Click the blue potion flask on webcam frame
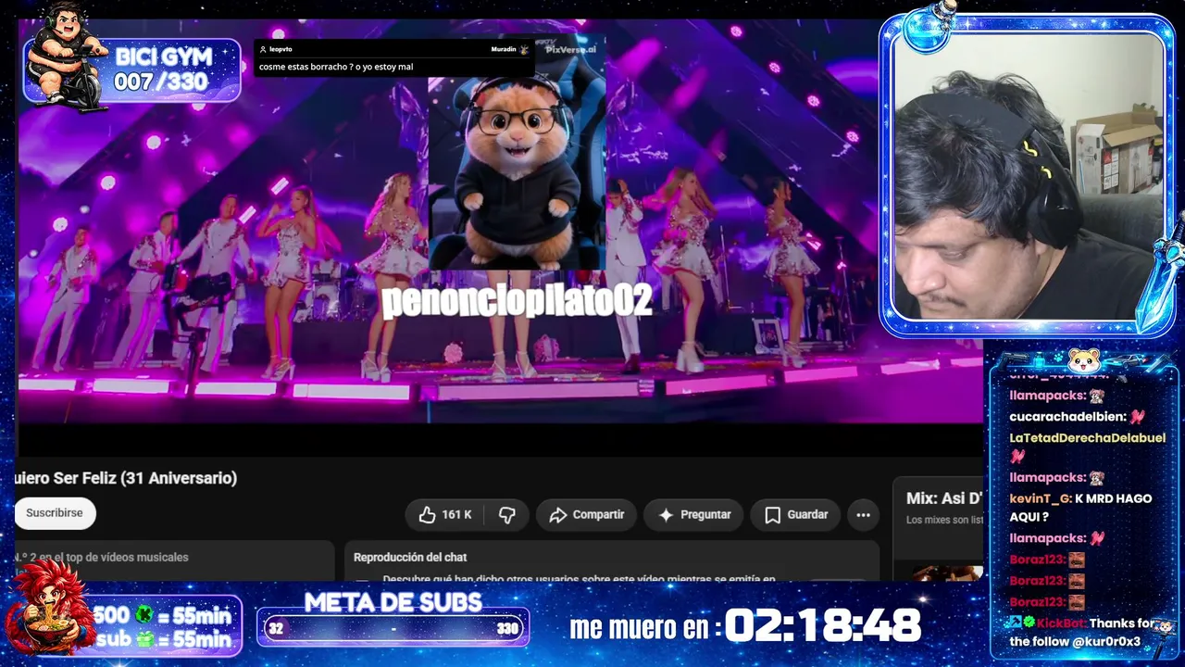The width and height of the screenshot is (1185, 667). point(928,26)
